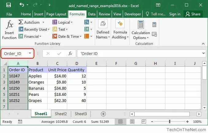Click the $34.80 unit price cell

tap(57, 88)
